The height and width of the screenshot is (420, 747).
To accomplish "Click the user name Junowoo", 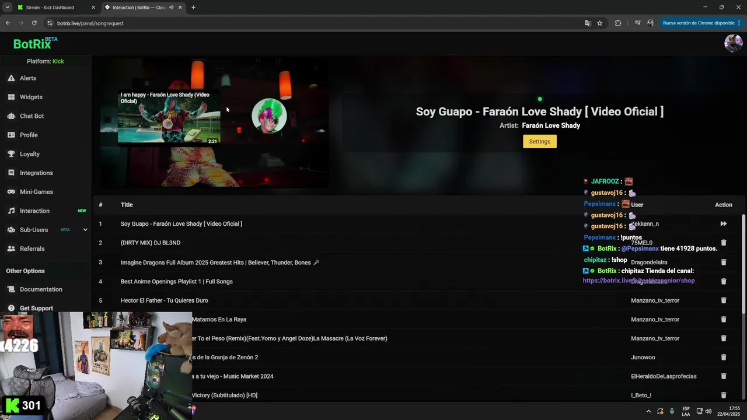I will (643, 357).
